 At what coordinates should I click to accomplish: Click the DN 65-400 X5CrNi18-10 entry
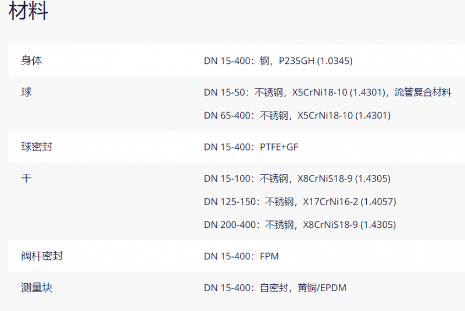(297, 115)
